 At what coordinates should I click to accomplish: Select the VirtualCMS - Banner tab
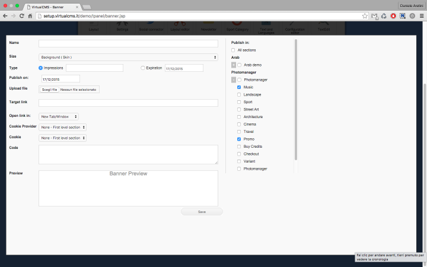52,7
